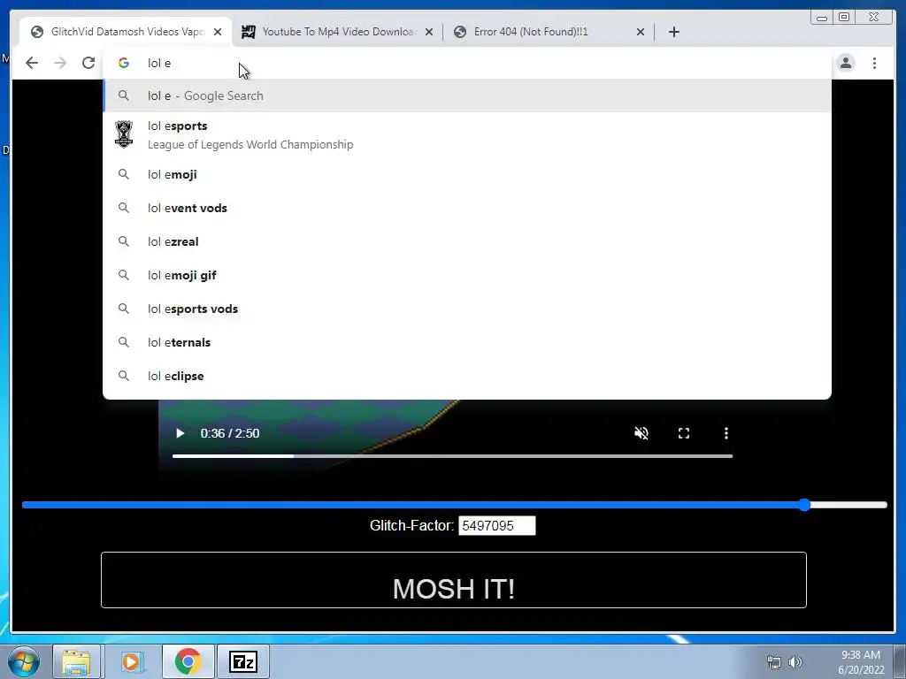Switch to GlitchVid Datamosh Videos tab

(x=126, y=32)
